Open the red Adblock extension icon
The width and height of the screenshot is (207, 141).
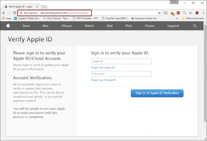tap(178, 13)
